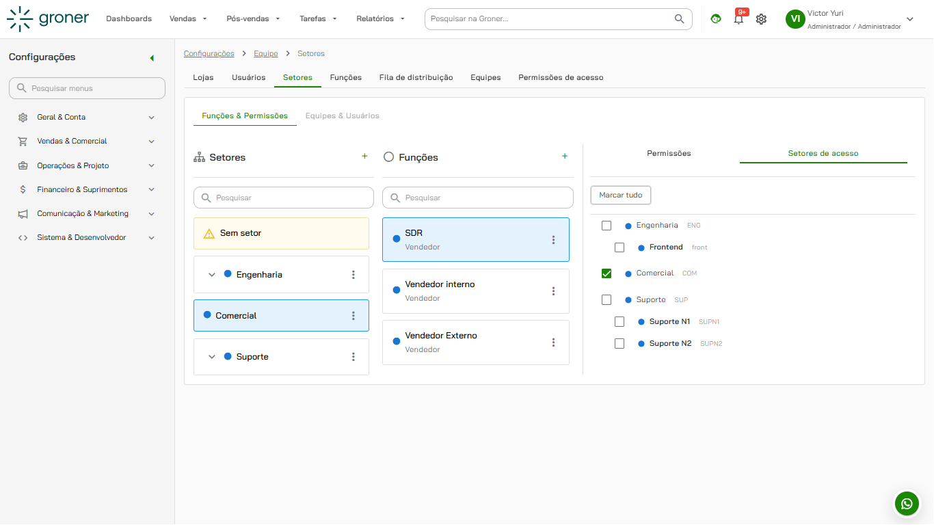
Task: Check the Suporte N1 checkbox
Action: pyautogui.click(x=619, y=321)
